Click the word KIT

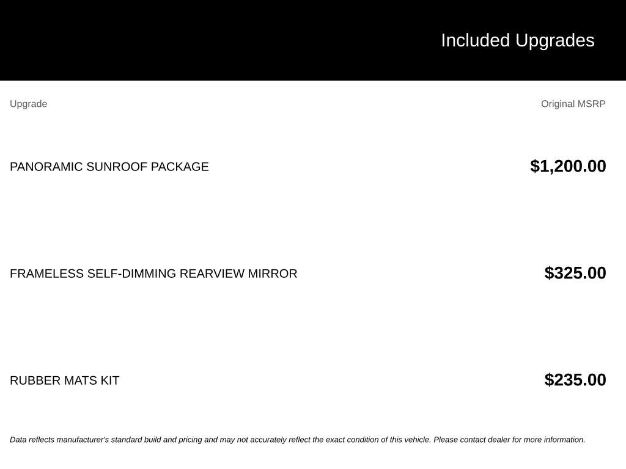pos(110,380)
